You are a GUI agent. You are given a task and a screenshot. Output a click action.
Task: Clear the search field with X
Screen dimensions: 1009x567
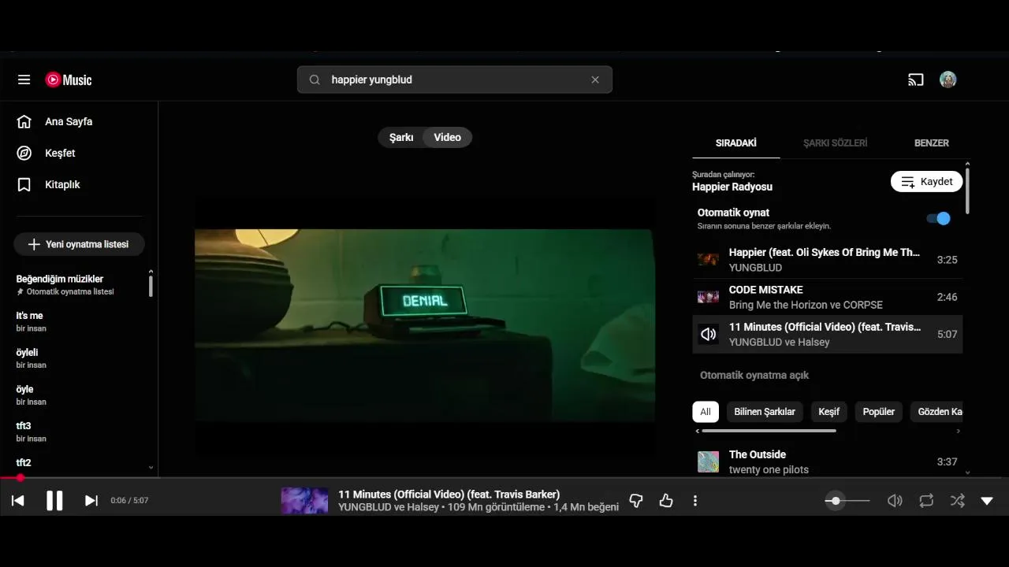tap(595, 80)
